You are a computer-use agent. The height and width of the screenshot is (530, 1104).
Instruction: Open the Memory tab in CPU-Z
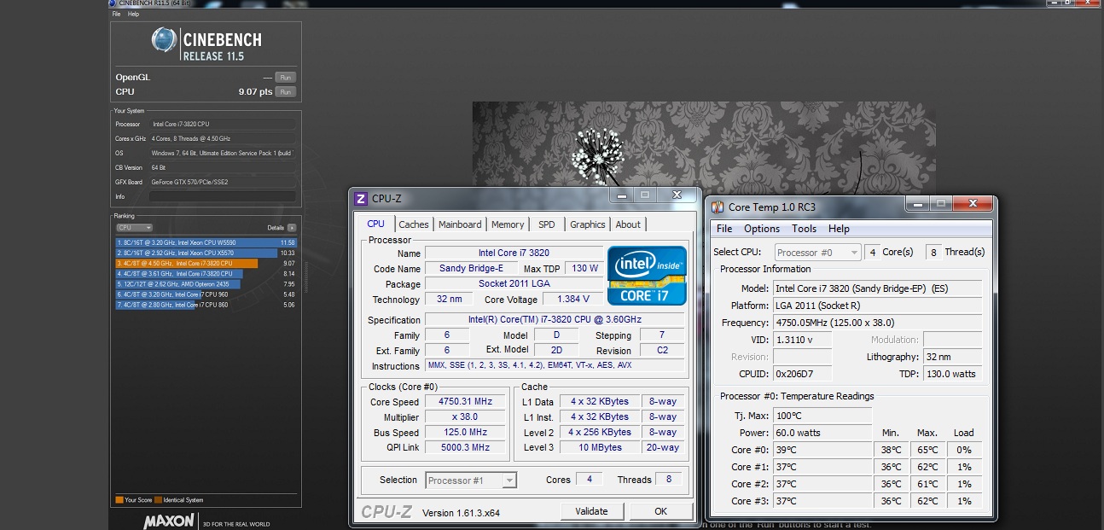pyautogui.click(x=508, y=224)
